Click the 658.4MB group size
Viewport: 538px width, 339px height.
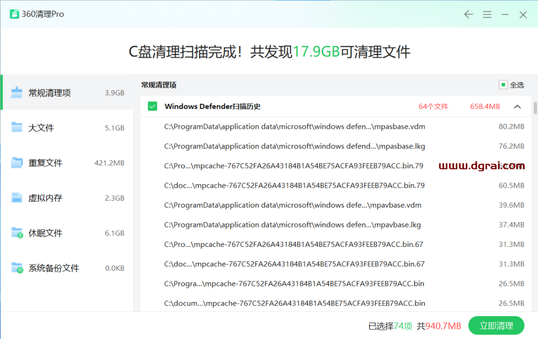(x=485, y=107)
